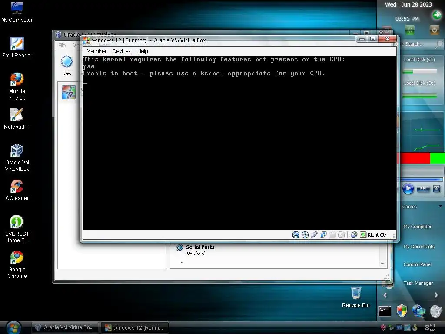Click Serial Ports heading in details pane

[x=200, y=247]
